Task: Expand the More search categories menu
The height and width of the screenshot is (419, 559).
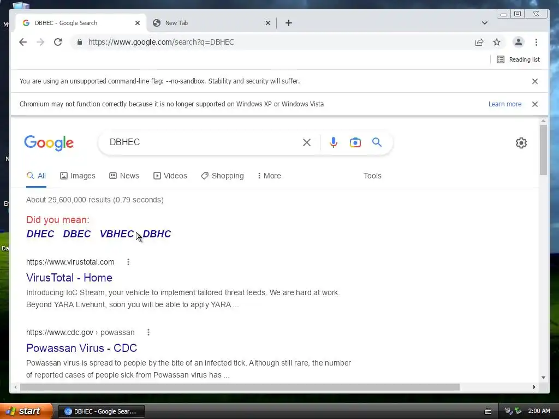Action: tap(269, 176)
